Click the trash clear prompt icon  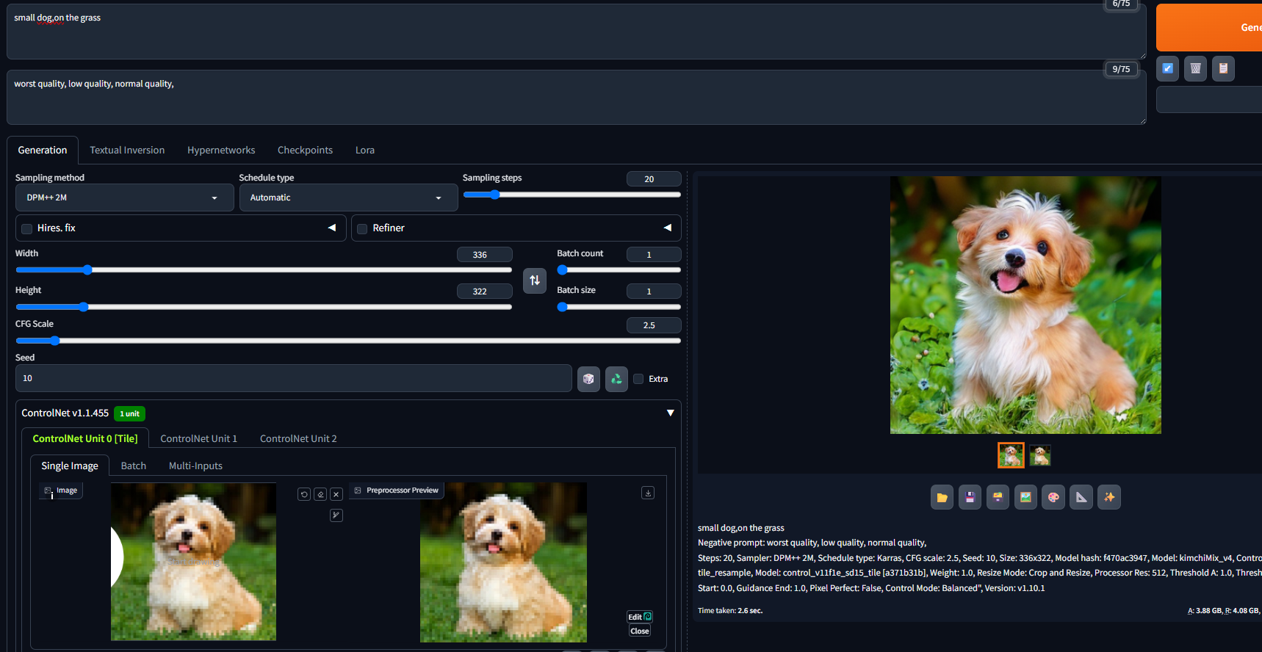1195,68
